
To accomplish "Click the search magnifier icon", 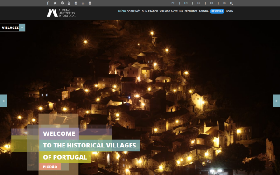I will pyautogui.click(x=231, y=3).
